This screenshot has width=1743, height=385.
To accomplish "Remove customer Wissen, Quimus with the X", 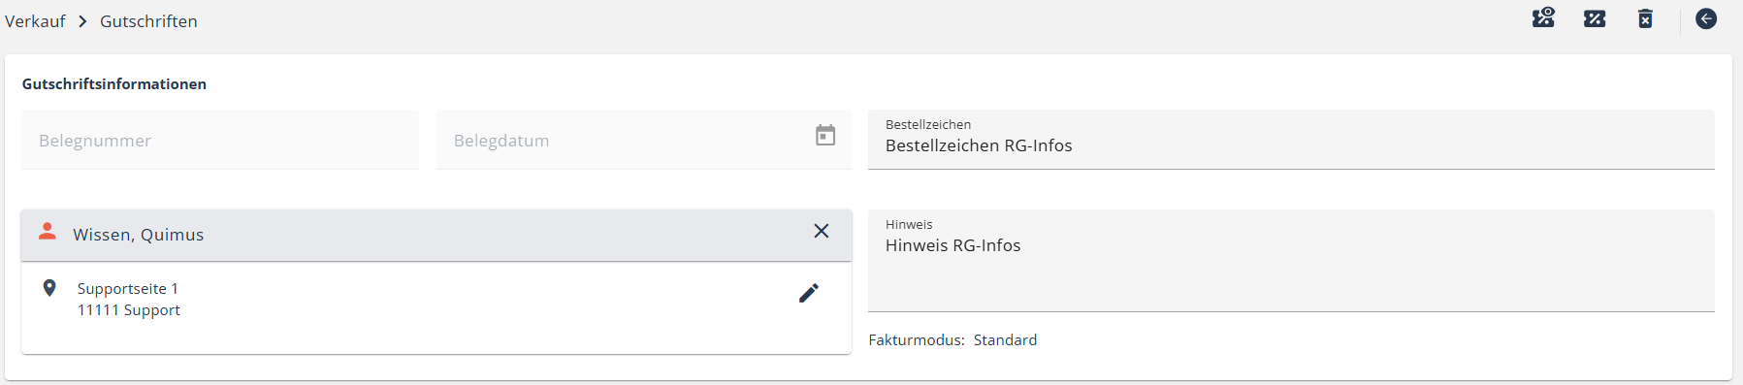I will coord(822,231).
